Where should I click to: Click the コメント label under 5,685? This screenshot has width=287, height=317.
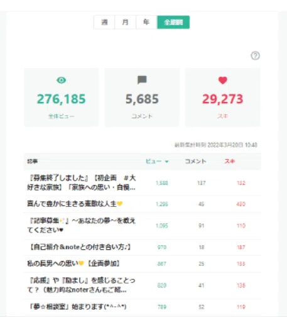(142, 116)
